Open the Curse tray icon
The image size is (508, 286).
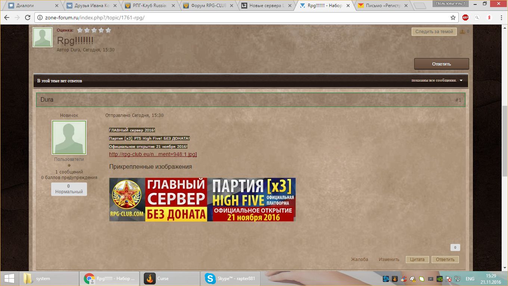tap(395, 279)
